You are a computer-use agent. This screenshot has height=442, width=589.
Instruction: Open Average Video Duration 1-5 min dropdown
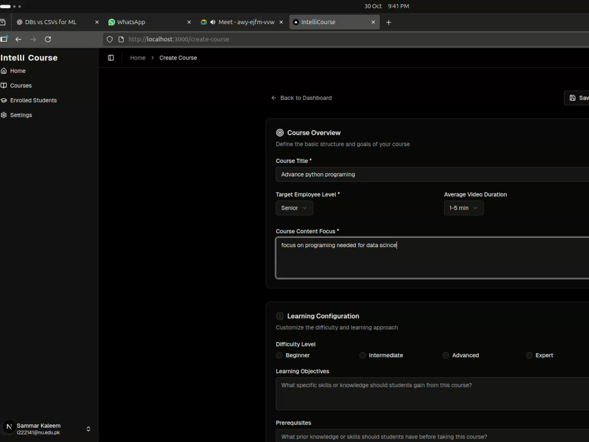click(x=464, y=208)
